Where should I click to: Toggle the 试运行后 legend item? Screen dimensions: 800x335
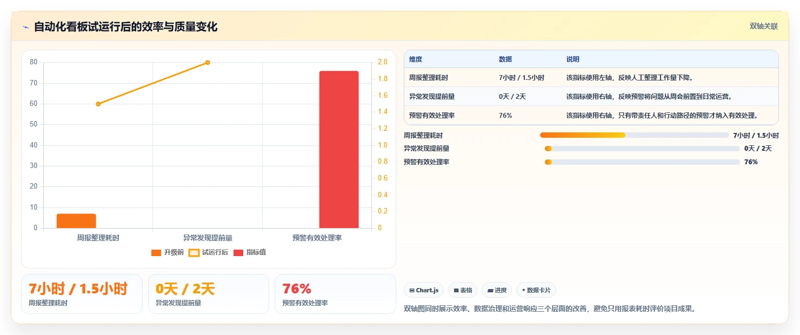pos(208,252)
